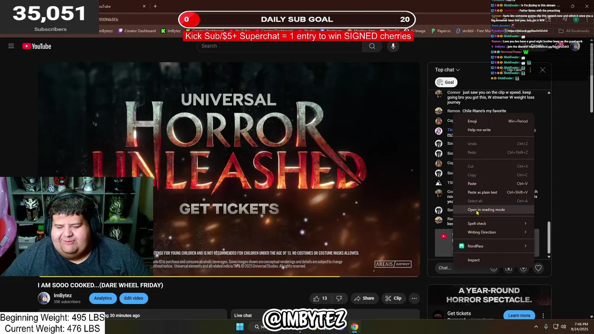Click the search magnifier button
Viewport: 594px width, 334px height.
pos(372,46)
